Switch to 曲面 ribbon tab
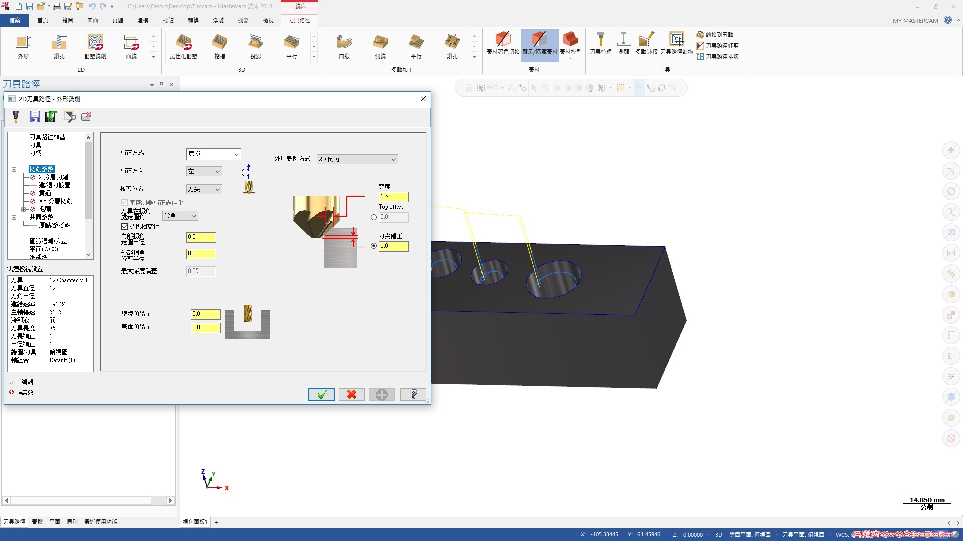 pyautogui.click(x=93, y=20)
